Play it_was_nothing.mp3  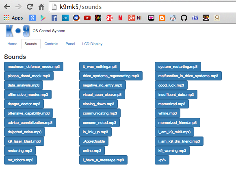click(100, 66)
